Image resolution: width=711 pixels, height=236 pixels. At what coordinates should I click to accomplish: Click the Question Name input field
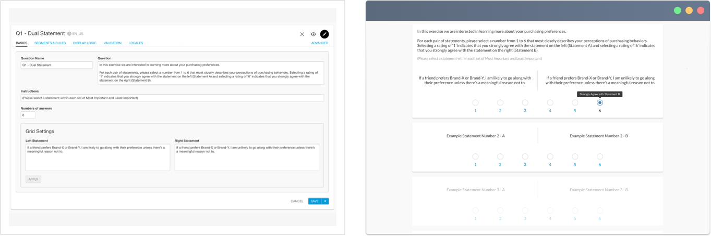coord(57,65)
